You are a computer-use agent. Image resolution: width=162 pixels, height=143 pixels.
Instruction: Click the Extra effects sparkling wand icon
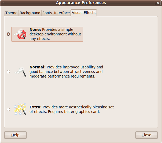[20, 109]
